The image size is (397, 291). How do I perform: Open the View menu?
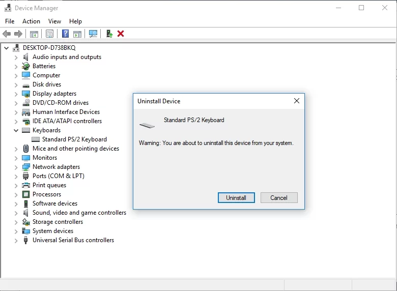[54, 21]
